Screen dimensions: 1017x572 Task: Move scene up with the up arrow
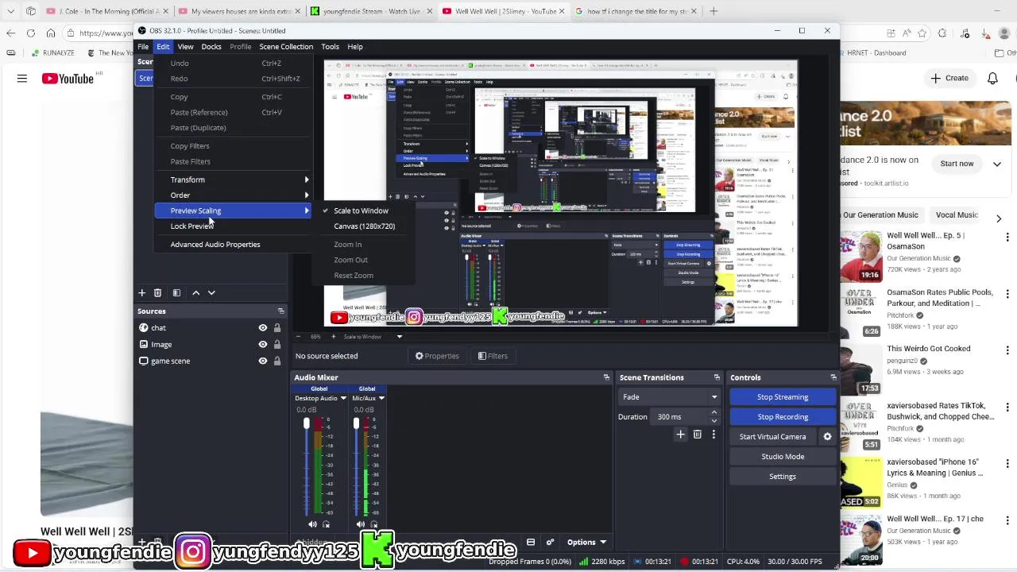(x=195, y=293)
